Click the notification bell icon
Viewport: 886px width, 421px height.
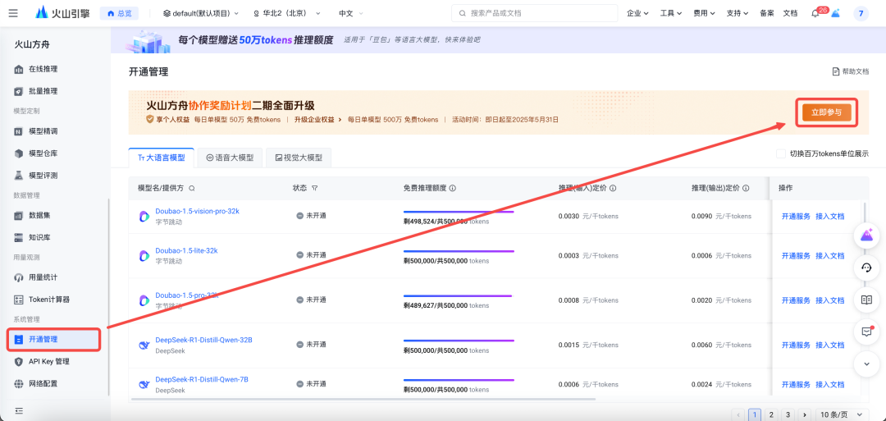point(815,13)
